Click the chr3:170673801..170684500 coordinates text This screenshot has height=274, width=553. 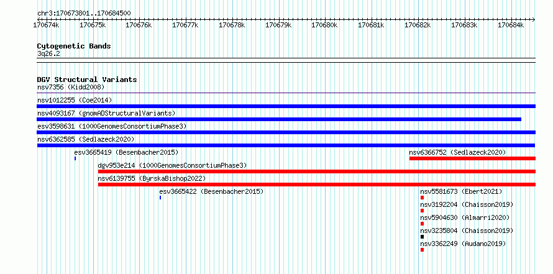(84, 14)
